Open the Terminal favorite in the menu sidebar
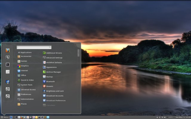 8,65
